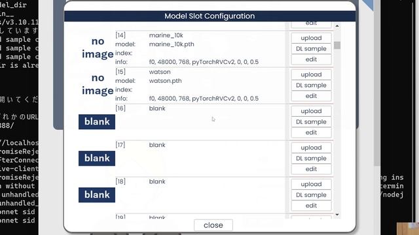419x235 pixels.
Task: Edit slot 15 watson
Action: tap(311, 96)
